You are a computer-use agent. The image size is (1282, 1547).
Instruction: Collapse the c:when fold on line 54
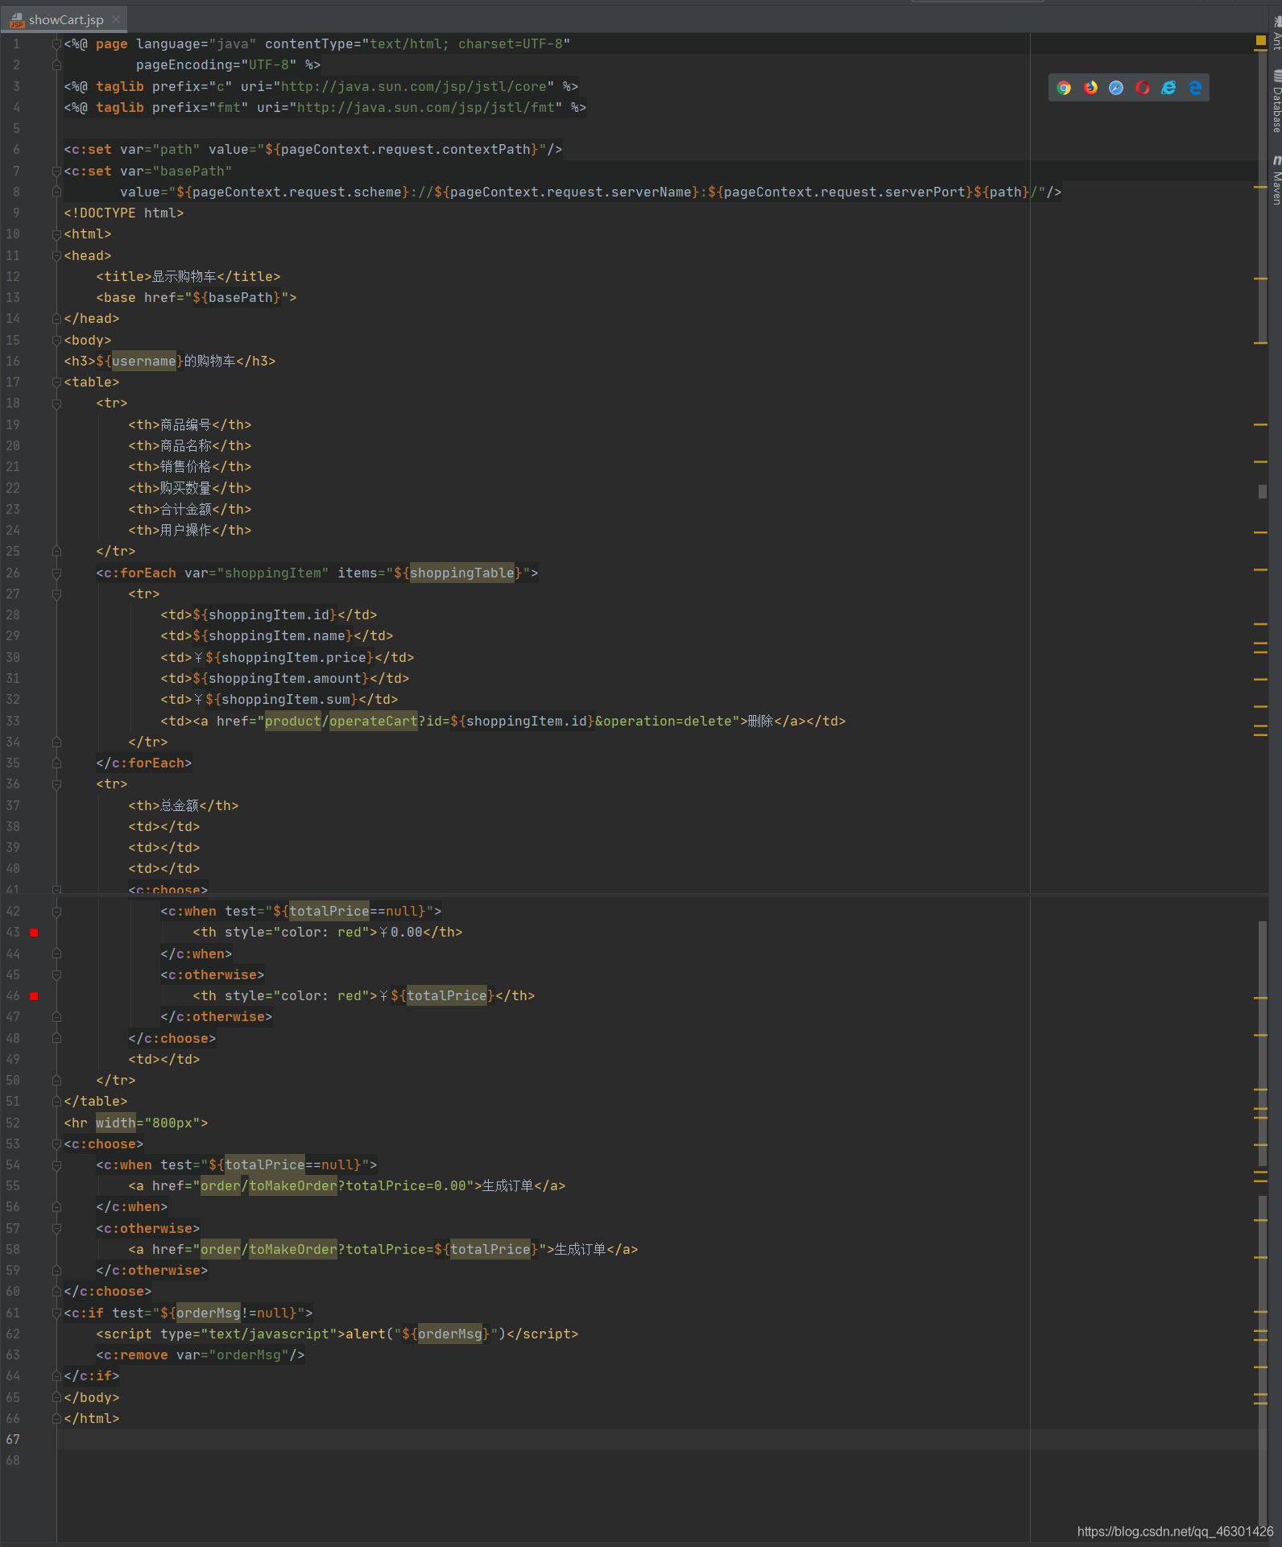[56, 1165]
